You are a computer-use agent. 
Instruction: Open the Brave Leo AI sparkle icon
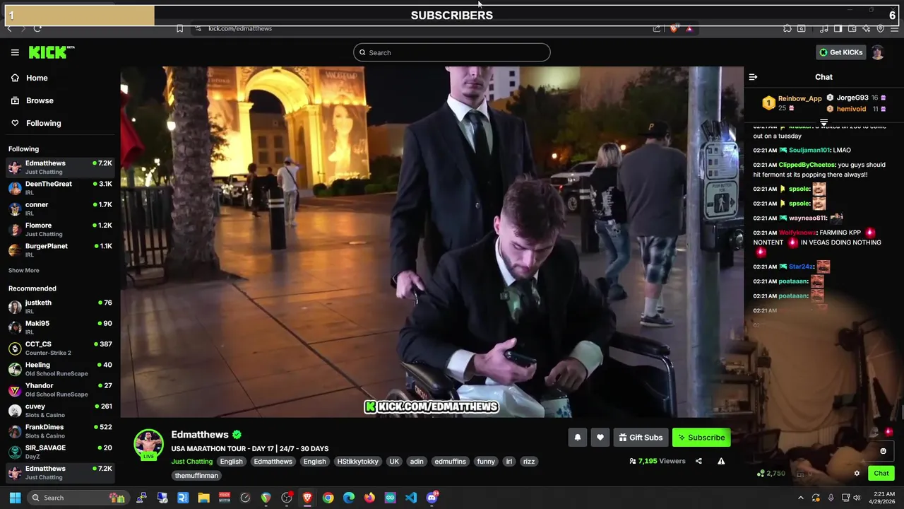(867, 28)
